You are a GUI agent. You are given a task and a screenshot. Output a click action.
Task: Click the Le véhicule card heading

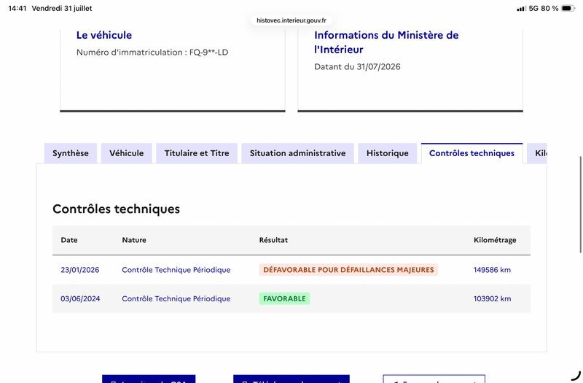point(104,35)
